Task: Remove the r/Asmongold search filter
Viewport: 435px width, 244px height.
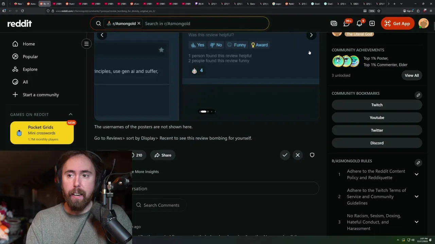Action: [x=139, y=23]
